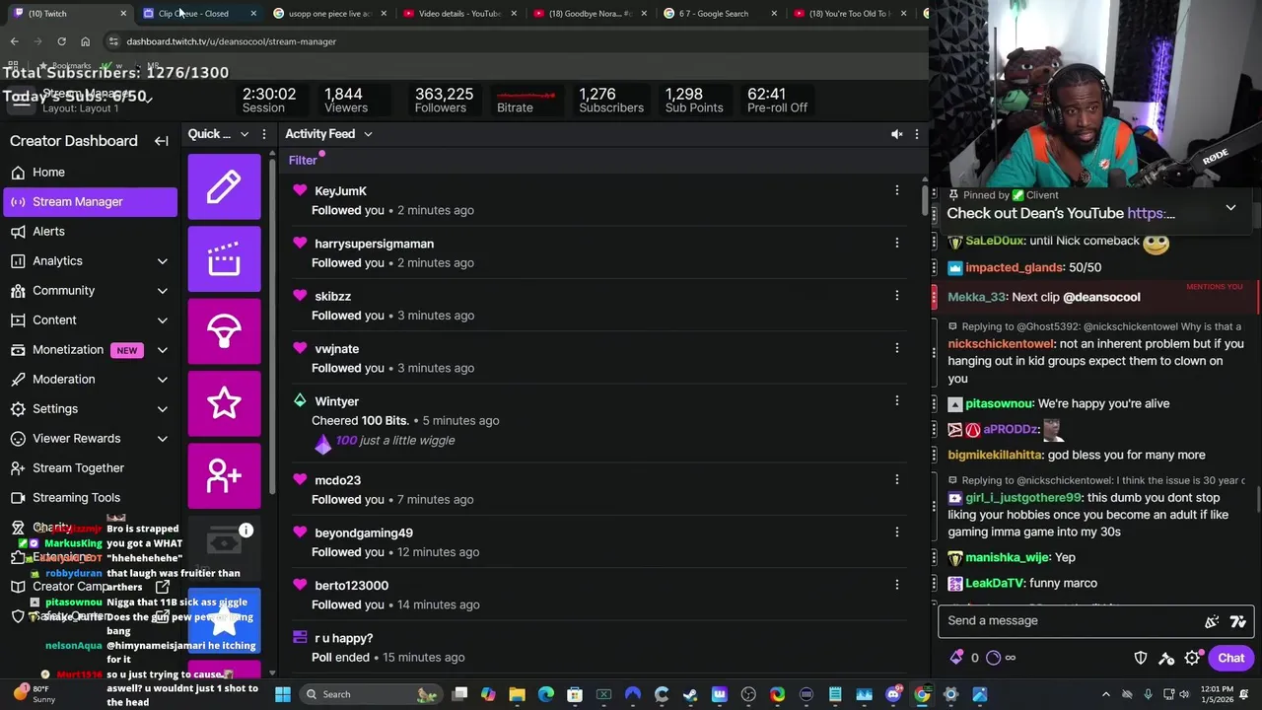The height and width of the screenshot is (710, 1262).
Task: Open options menu for harrysupersigmaman follow
Action: 896,243
